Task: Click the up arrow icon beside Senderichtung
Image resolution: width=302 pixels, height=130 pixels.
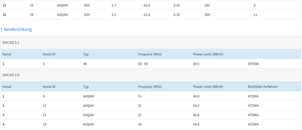Action: [x=2, y=29]
